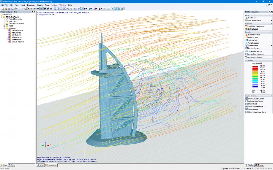Viewport: 273px width, 170px height.
Task: Click the Surface Pressure icon in Edit Bar
Action: [247, 35]
